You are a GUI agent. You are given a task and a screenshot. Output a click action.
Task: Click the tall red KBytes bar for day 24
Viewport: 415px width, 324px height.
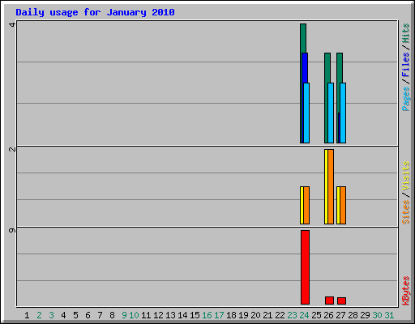305,267
